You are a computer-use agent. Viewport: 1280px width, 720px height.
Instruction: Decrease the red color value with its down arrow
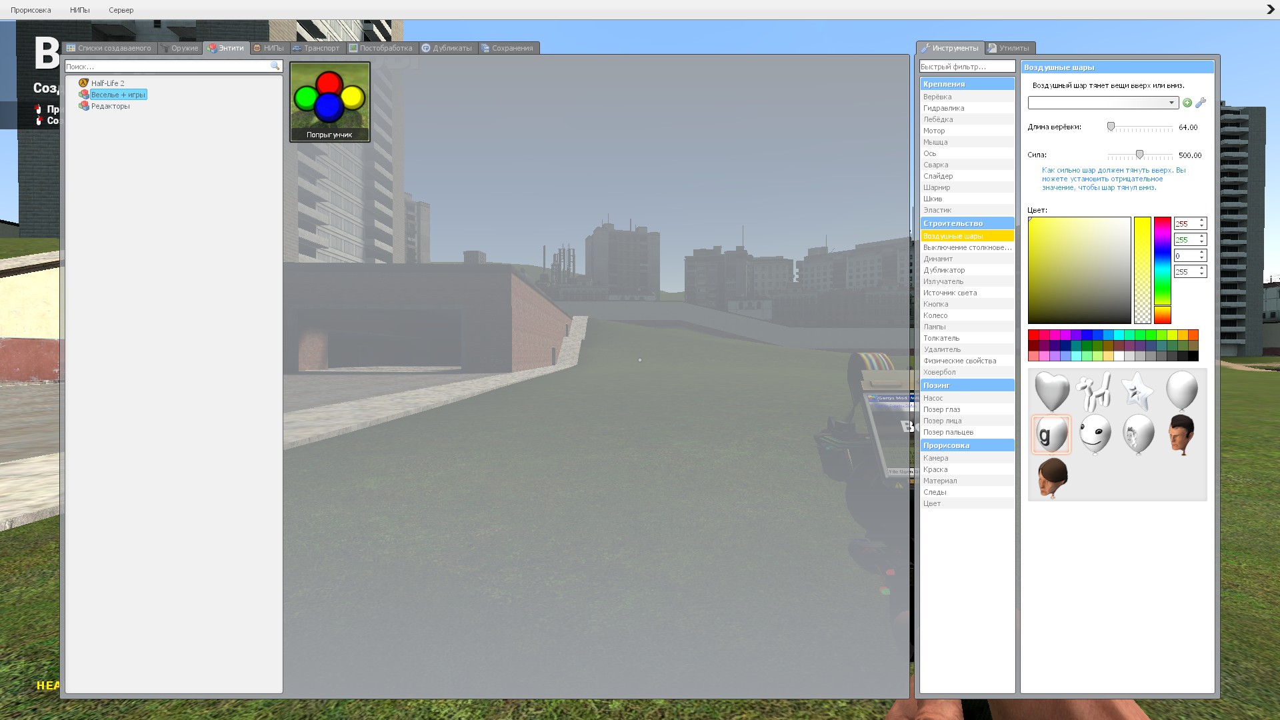coord(1202,227)
